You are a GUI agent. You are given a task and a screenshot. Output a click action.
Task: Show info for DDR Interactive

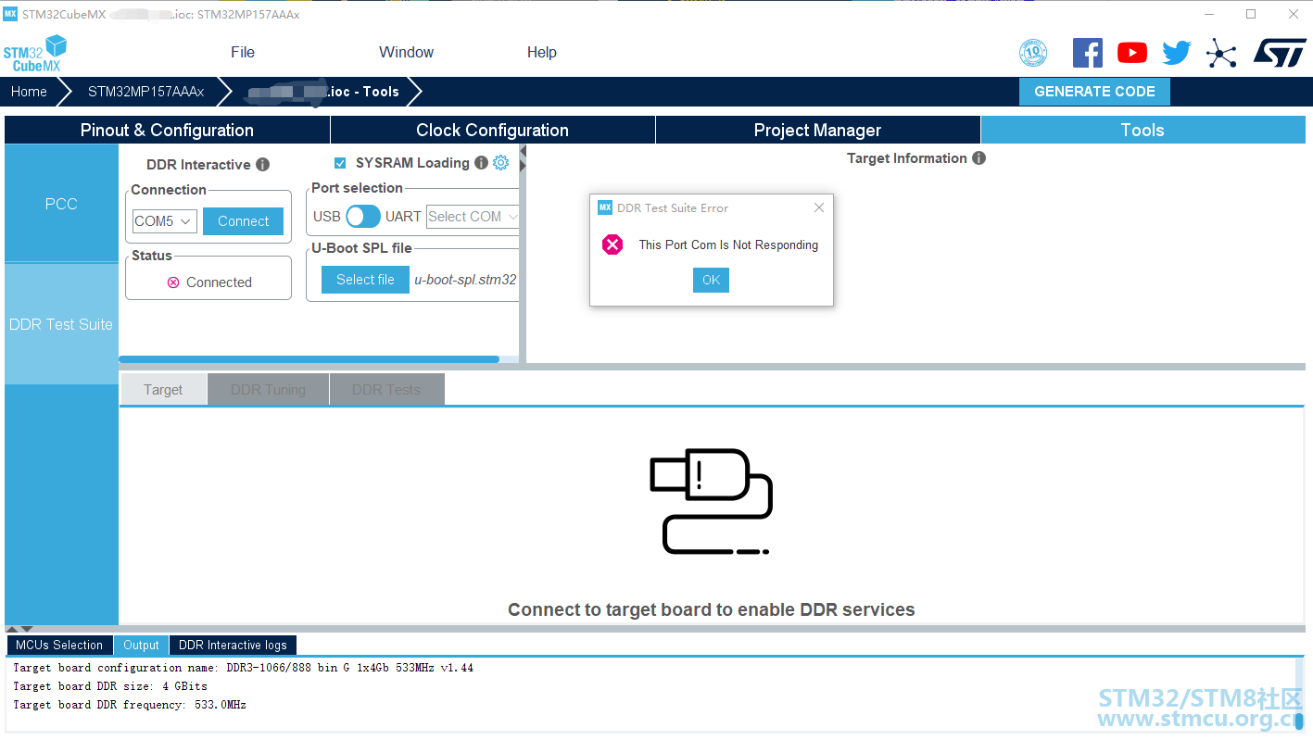263,165
